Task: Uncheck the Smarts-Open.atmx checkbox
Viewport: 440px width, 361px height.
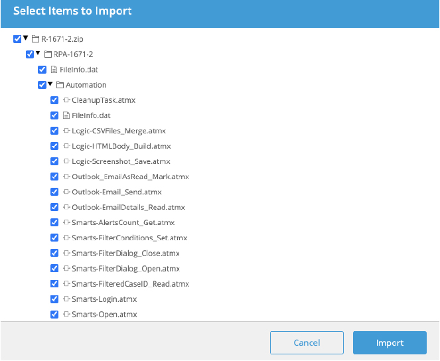Action: point(54,315)
